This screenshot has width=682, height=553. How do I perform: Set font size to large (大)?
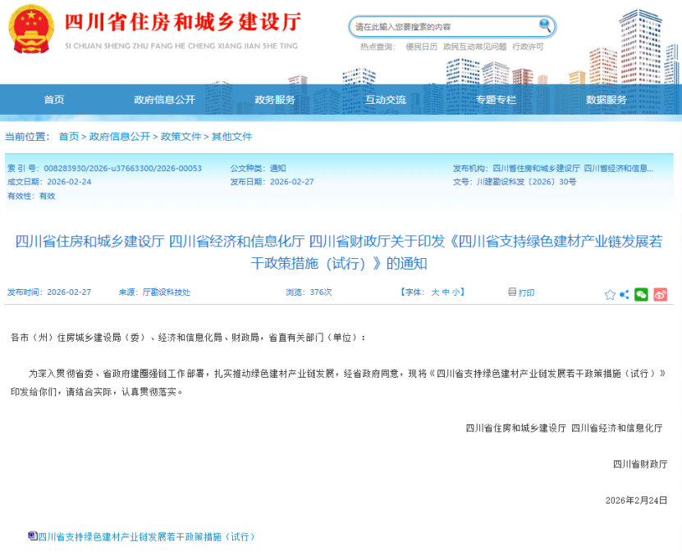pyautogui.click(x=435, y=292)
